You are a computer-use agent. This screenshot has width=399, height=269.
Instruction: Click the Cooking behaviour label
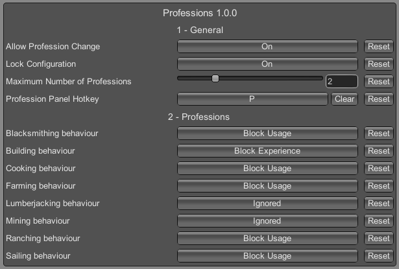point(41,169)
